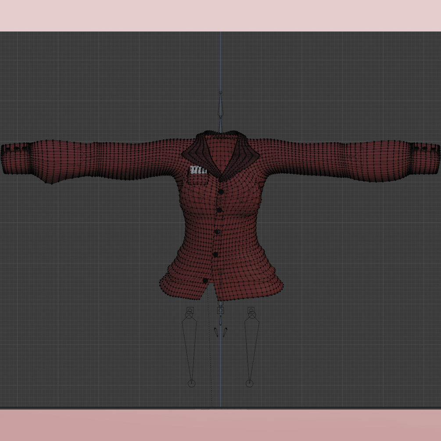Image resolution: width=441 pixels, height=441 pixels.
Task: Select the neck bone above the jacket collar
Action: point(220,104)
